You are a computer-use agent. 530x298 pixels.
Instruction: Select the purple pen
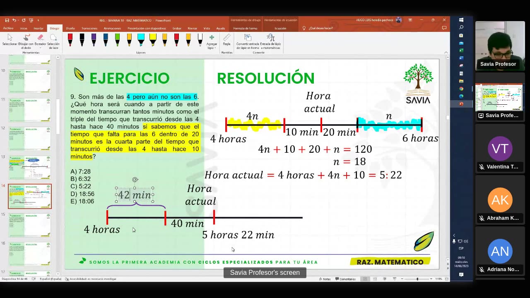click(94, 40)
